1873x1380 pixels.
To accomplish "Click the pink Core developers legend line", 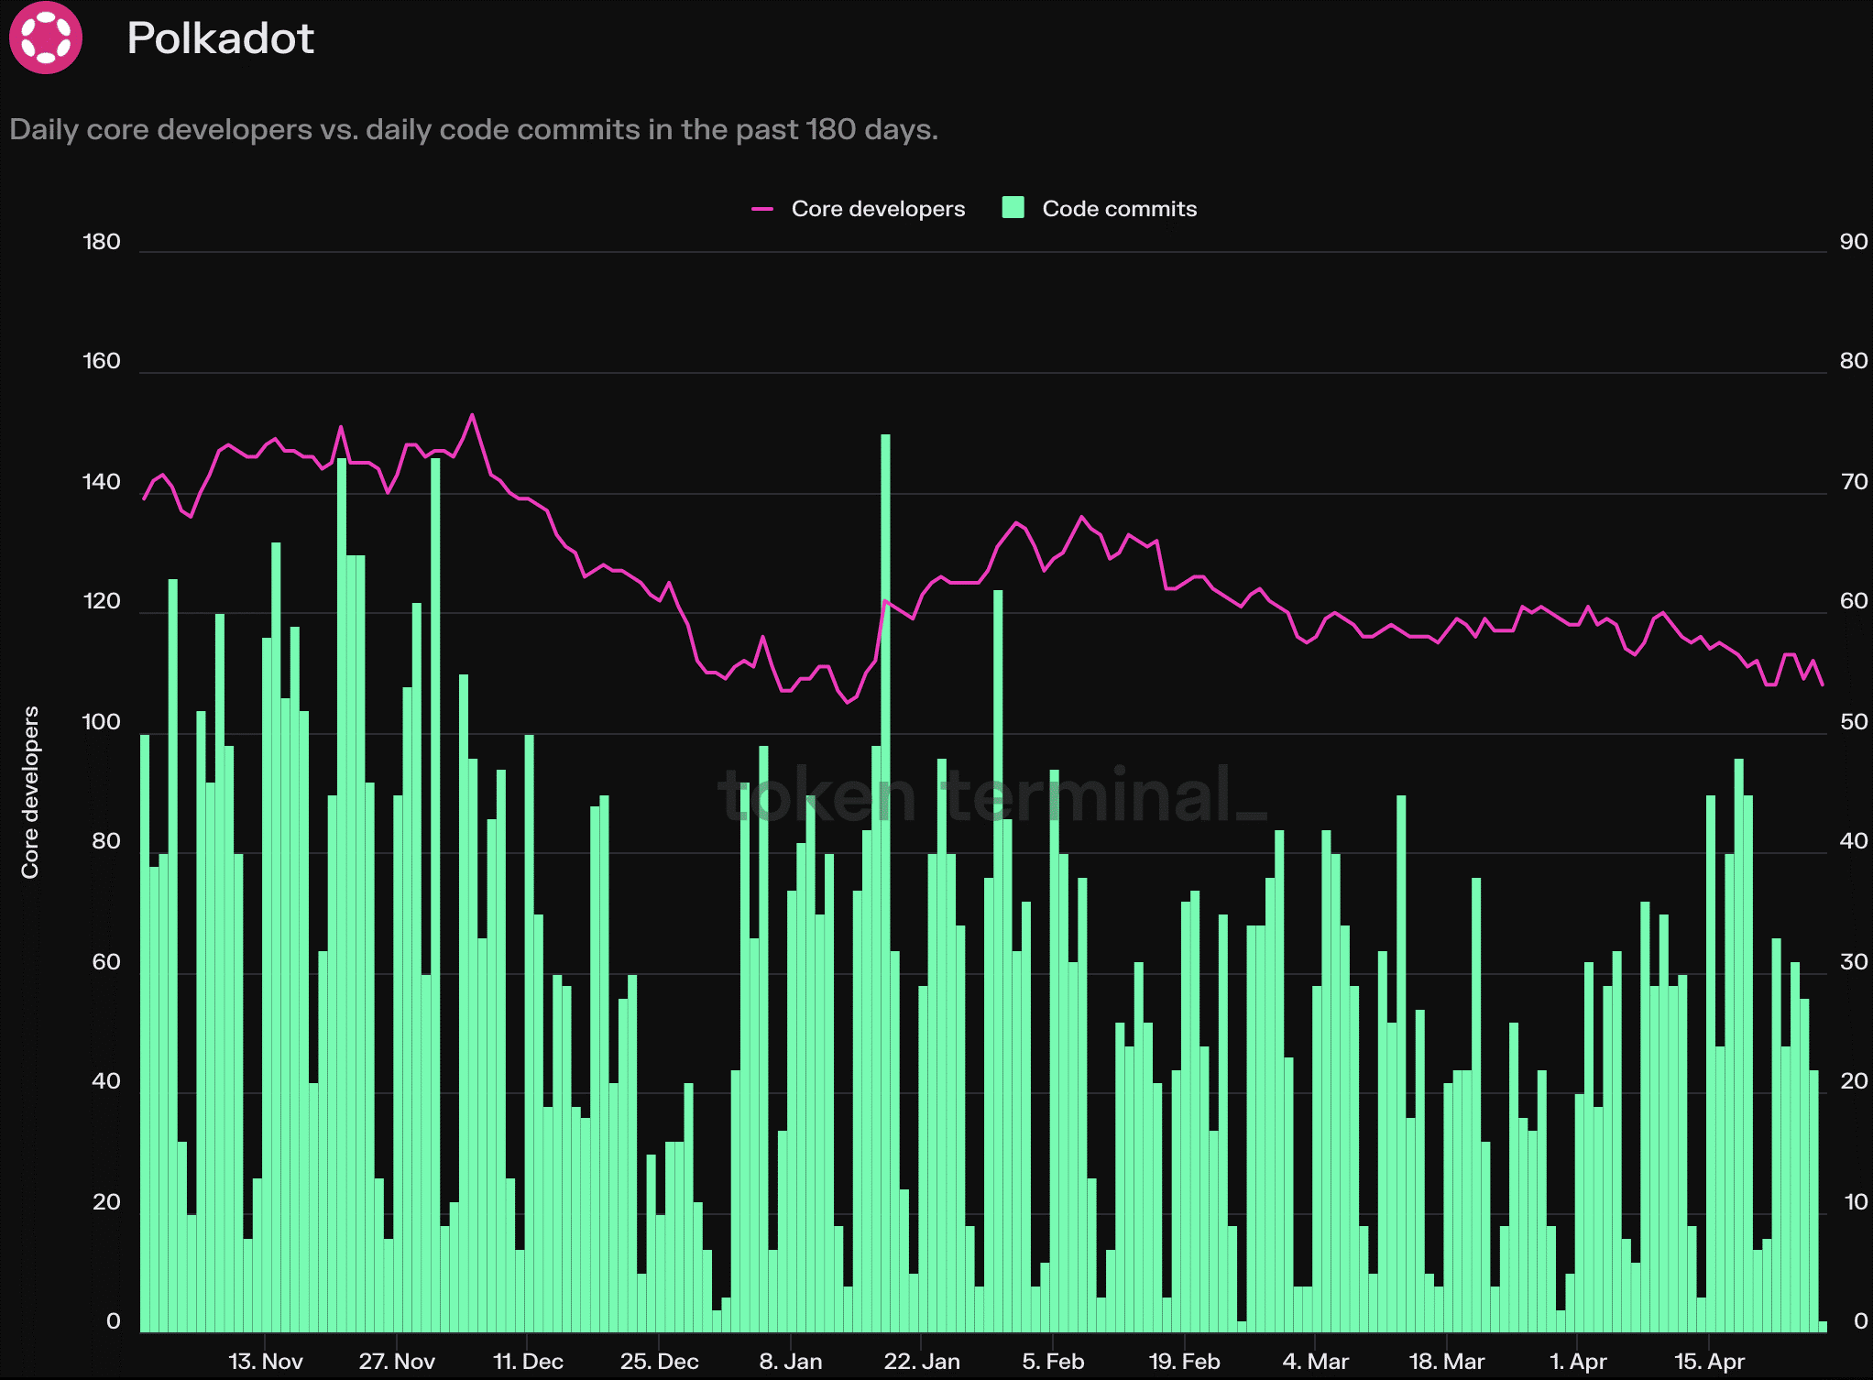I will 762,210.
